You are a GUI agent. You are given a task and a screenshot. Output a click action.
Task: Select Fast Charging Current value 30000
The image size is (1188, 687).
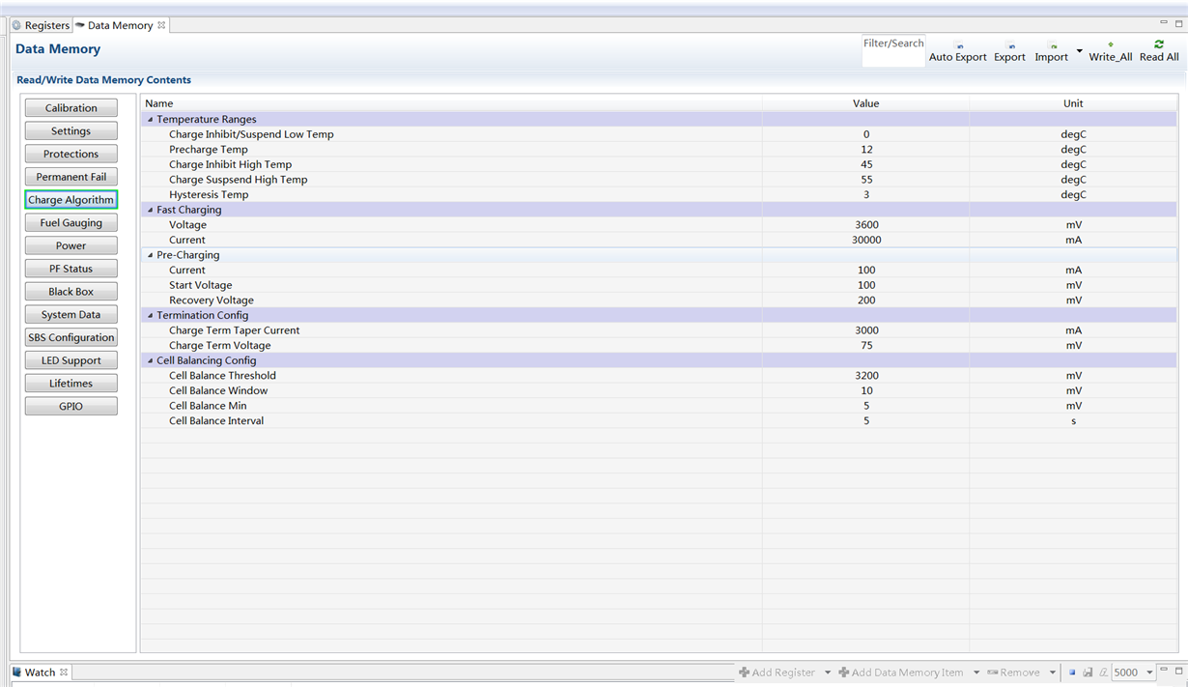pyautogui.click(x=865, y=240)
